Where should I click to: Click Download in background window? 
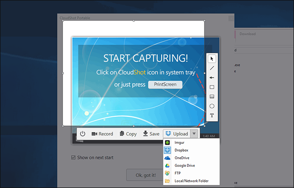coord(248,34)
